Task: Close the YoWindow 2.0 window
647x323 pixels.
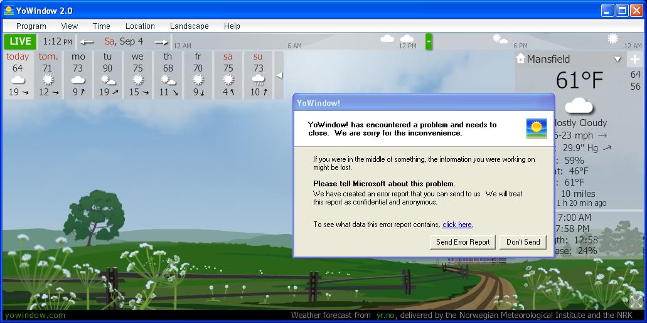Action: tap(637, 10)
